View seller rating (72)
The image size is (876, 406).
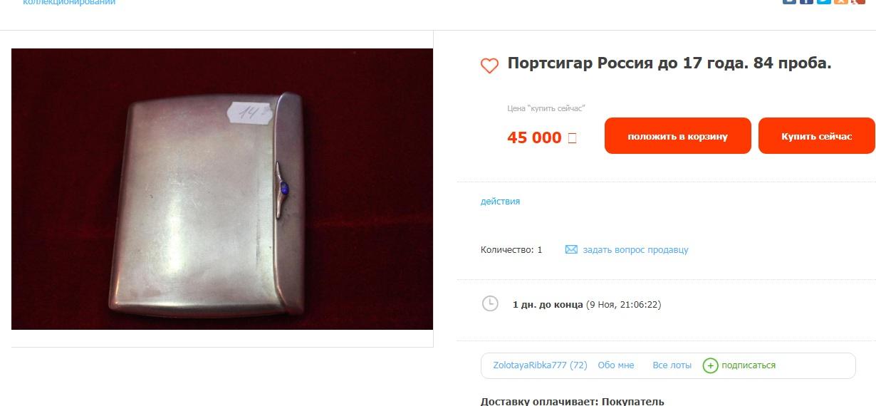coord(579,365)
